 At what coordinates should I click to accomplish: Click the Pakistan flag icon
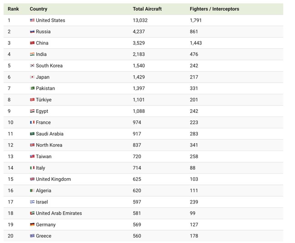[x=32, y=88]
